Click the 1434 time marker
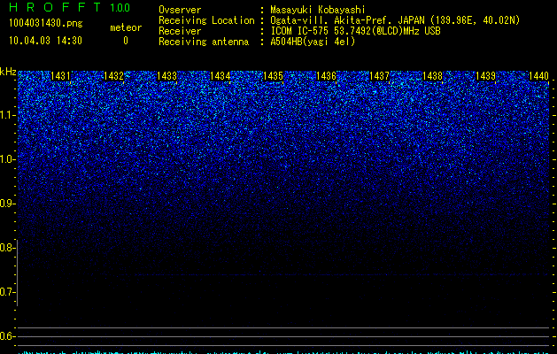 (220, 76)
